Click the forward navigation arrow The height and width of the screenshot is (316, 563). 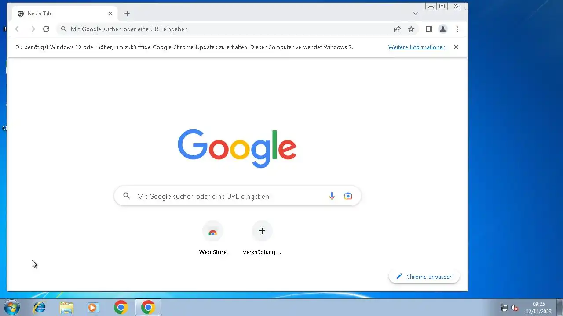click(x=32, y=29)
